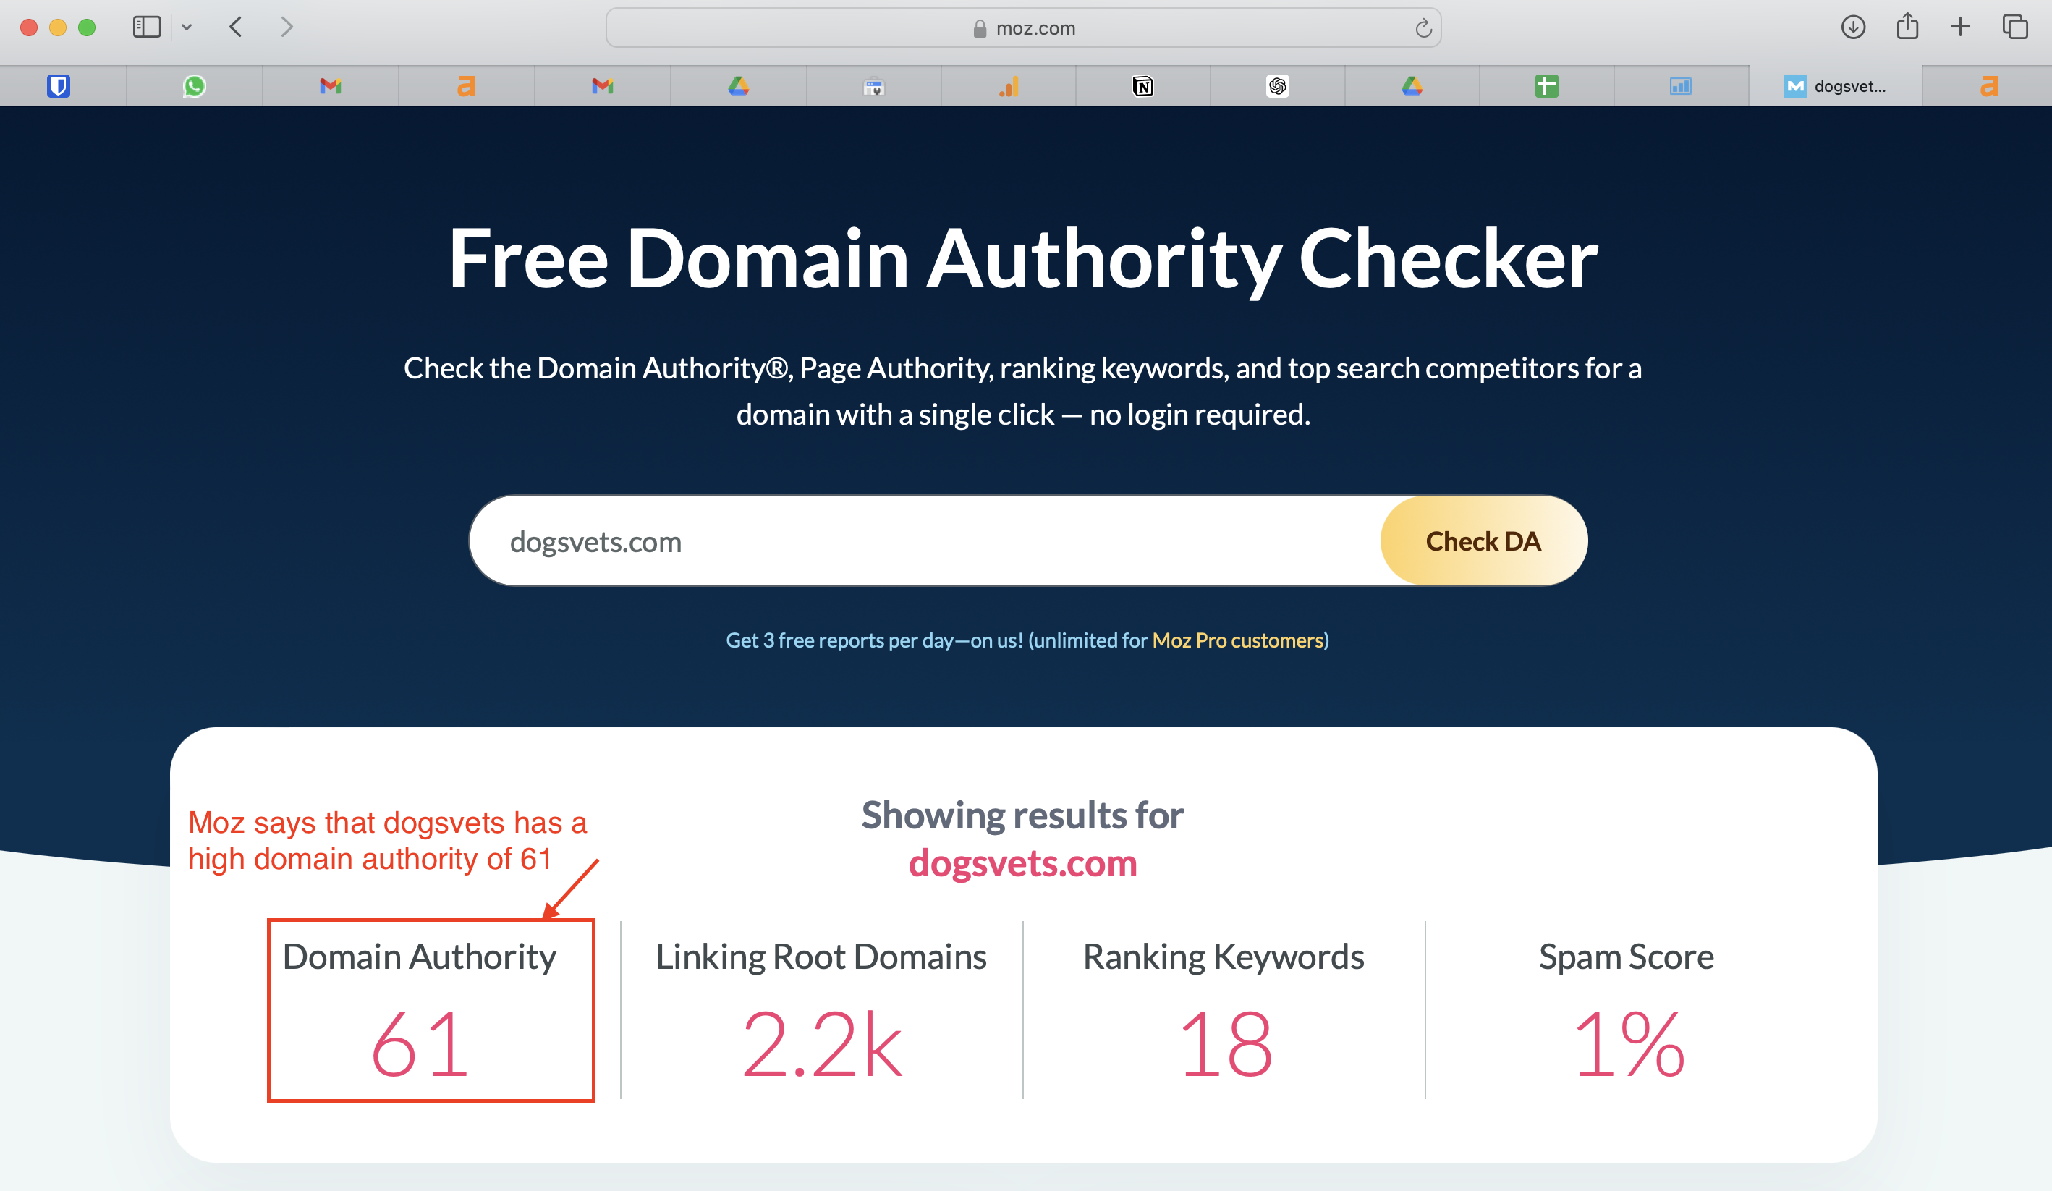Click the green fullscreen window button
Viewport: 2052px width, 1191px height.
(87, 27)
